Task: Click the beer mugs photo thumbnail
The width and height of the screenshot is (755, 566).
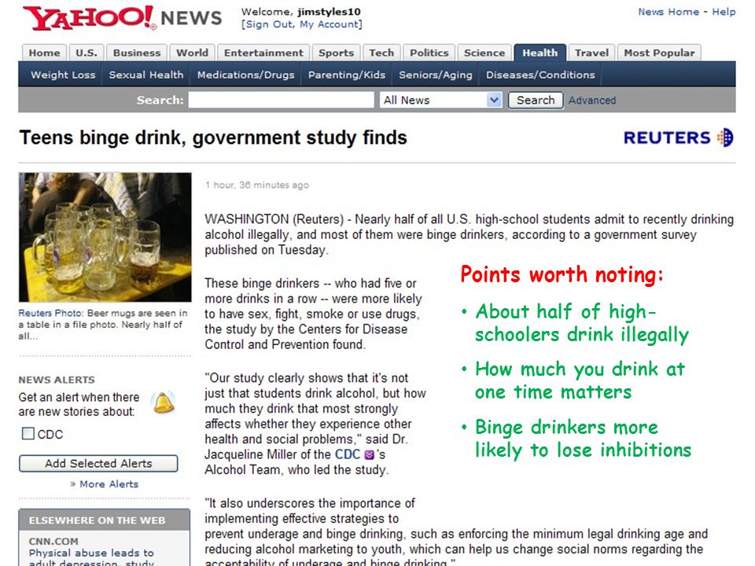Action: pyautogui.click(x=105, y=237)
